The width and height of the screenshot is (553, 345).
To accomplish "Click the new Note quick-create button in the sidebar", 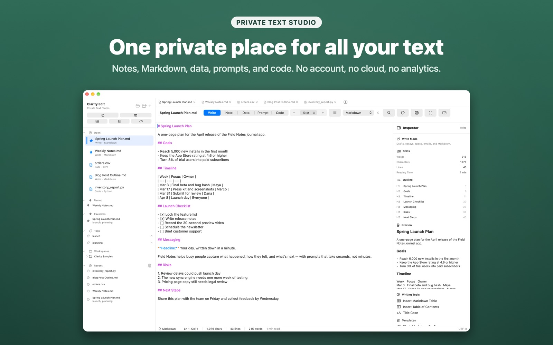I will pos(135,115).
